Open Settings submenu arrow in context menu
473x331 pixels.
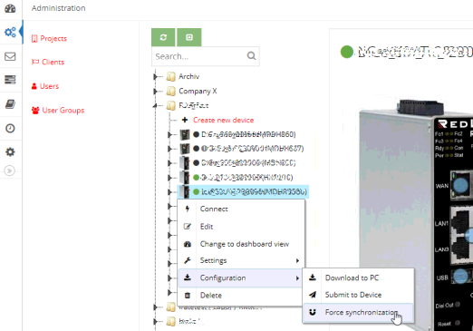click(297, 260)
